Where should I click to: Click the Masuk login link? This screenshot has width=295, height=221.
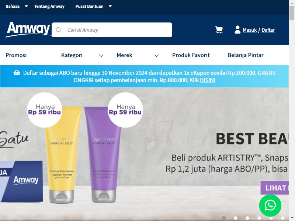point(250,30)
